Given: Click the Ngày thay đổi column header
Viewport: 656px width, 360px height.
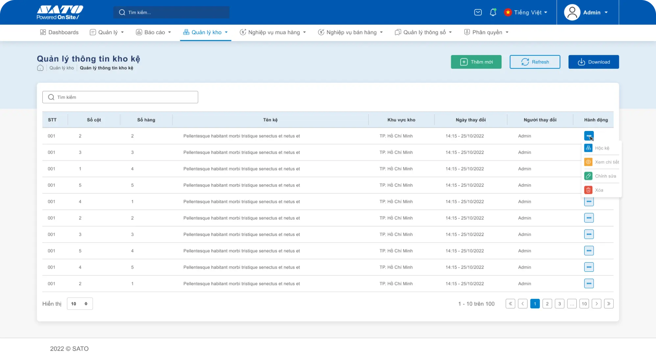Looking at the screenshot, I should coord(471,120).
